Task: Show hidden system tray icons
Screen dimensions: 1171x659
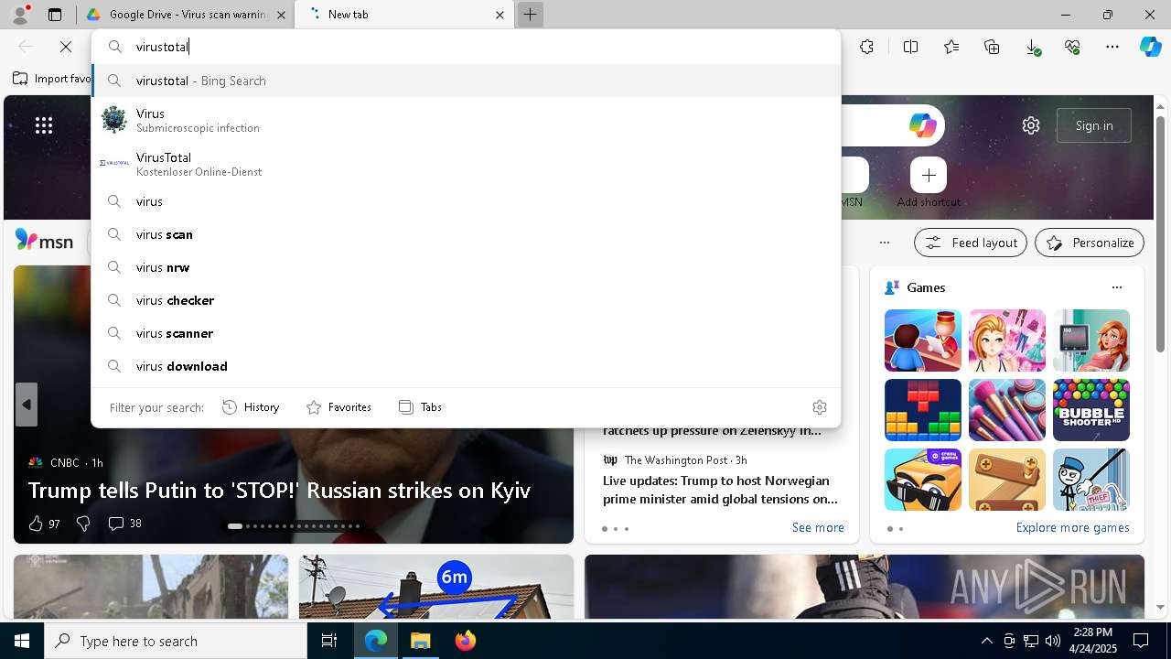Action: (986, 641)
